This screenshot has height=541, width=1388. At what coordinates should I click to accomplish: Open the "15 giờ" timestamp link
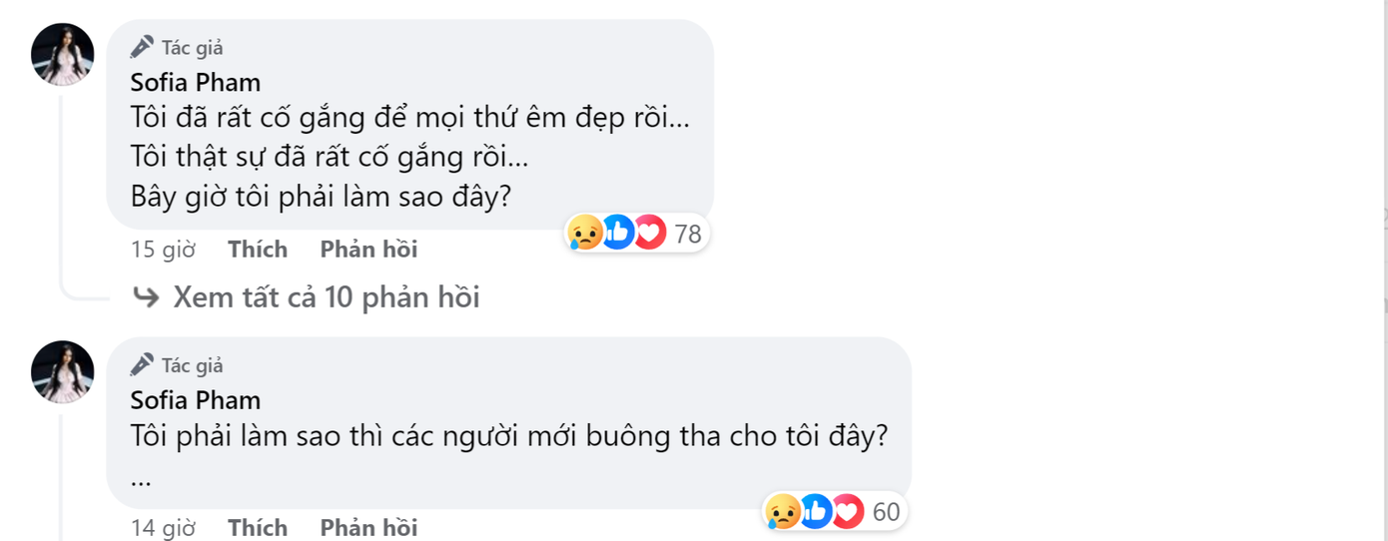[163, 250]
